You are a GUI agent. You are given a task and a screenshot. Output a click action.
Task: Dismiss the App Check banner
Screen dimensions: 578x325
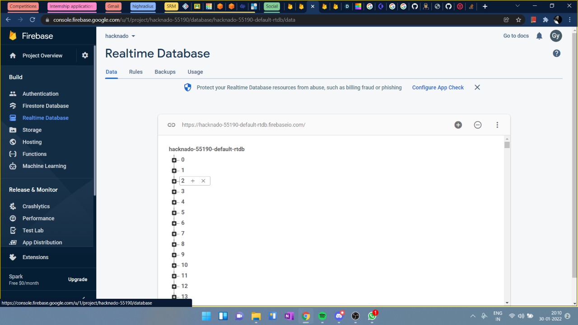coord(477,88)
